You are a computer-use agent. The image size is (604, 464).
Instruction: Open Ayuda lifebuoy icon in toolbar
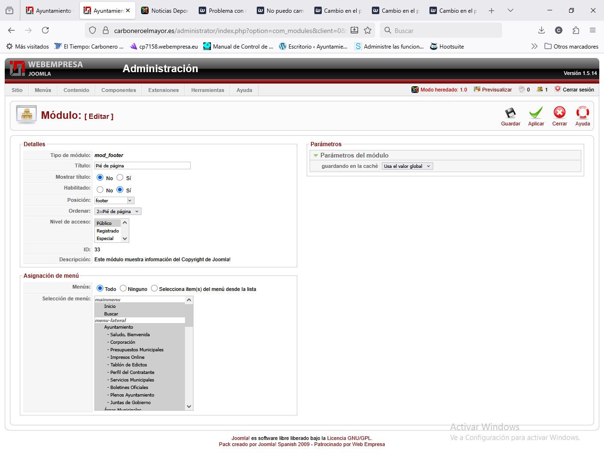click(582, 113)
